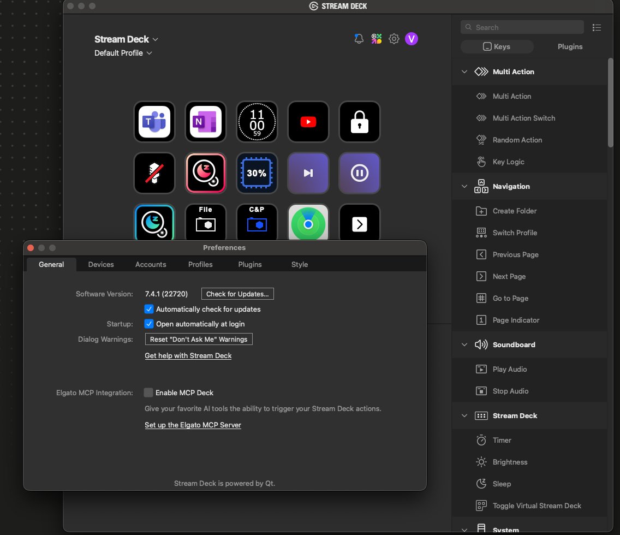The width and height of the screenshot is (620, 535).
Task: Select the C&P key
Action: click(257, 222)
